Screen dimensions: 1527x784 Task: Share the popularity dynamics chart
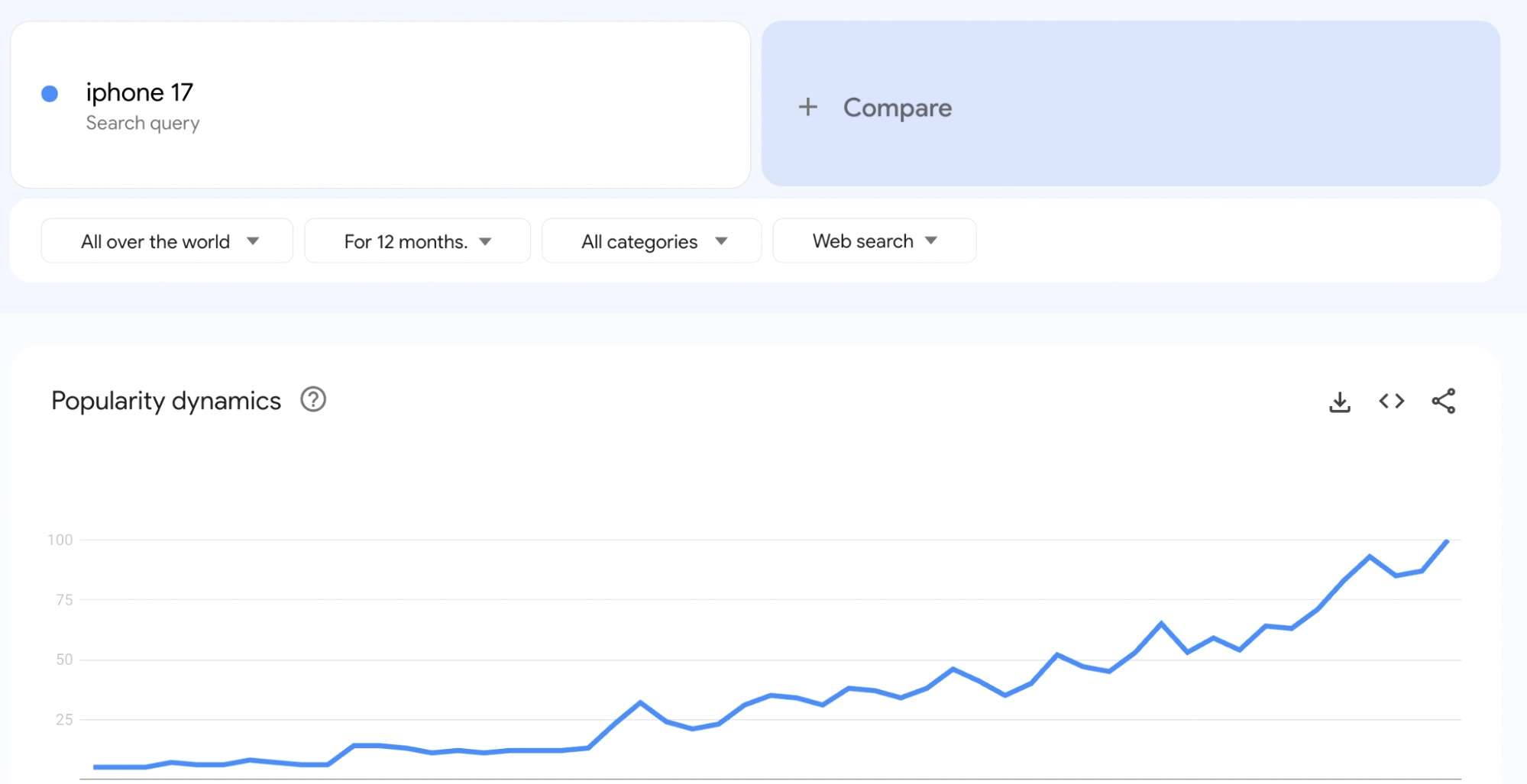tap(1443, 401)
